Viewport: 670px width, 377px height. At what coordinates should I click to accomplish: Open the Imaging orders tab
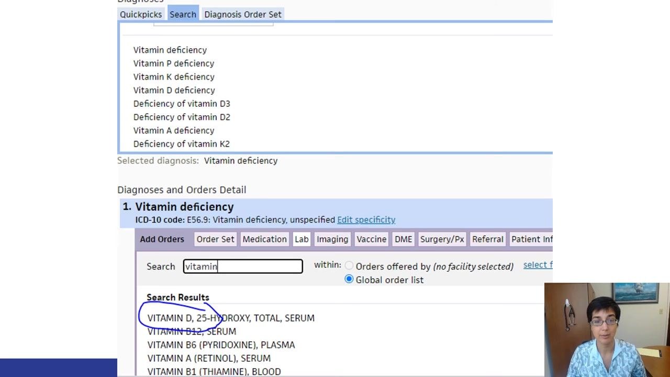point(332,239)
